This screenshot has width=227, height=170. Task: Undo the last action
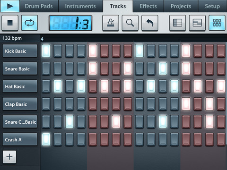[x=150, y=23]
